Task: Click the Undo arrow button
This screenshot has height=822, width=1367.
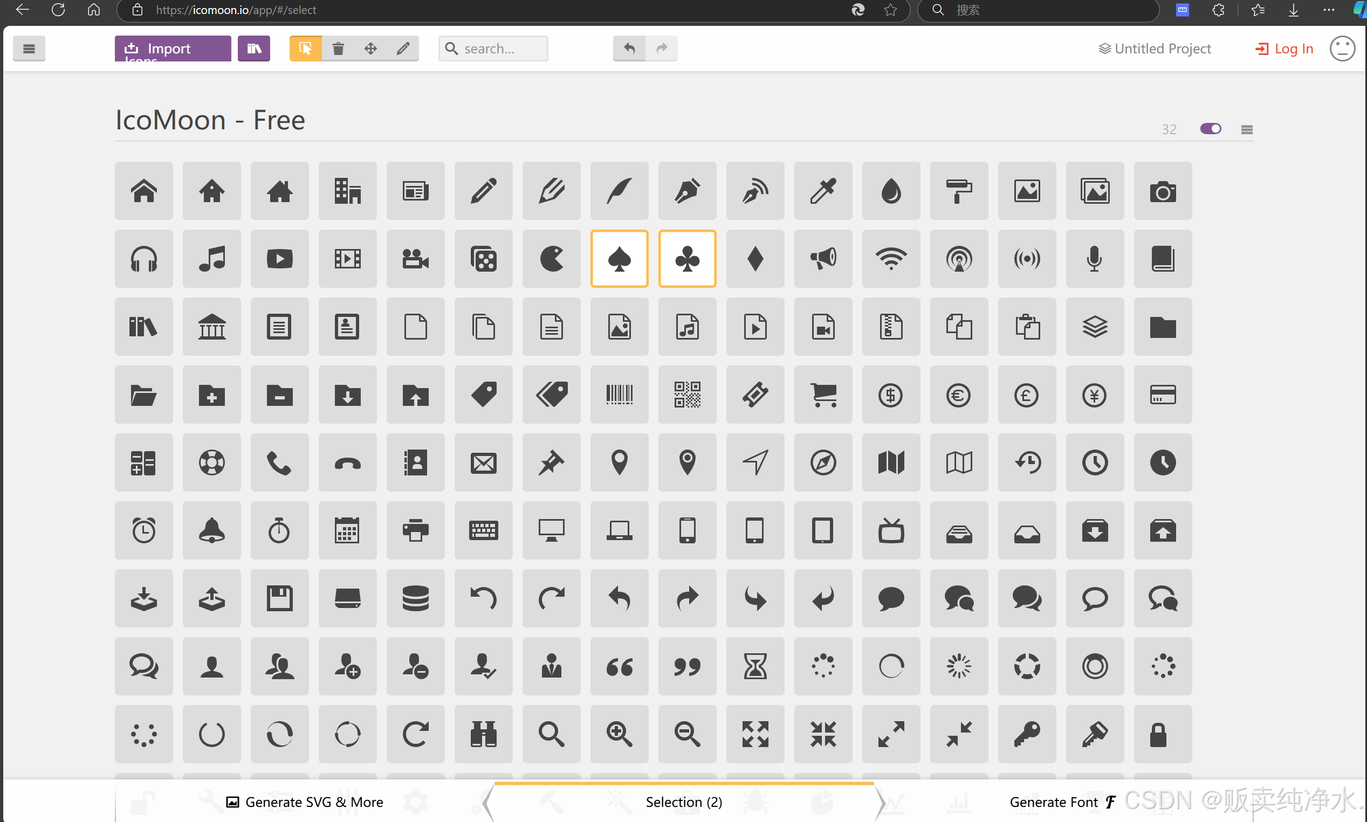Action: [x=629, y=49]
